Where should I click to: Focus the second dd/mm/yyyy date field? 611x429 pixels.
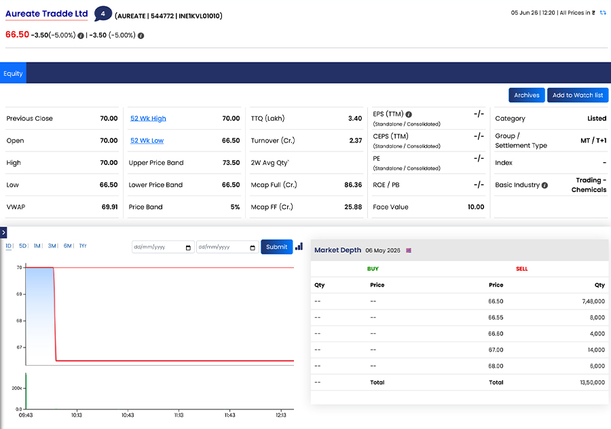tap(227, 247)
